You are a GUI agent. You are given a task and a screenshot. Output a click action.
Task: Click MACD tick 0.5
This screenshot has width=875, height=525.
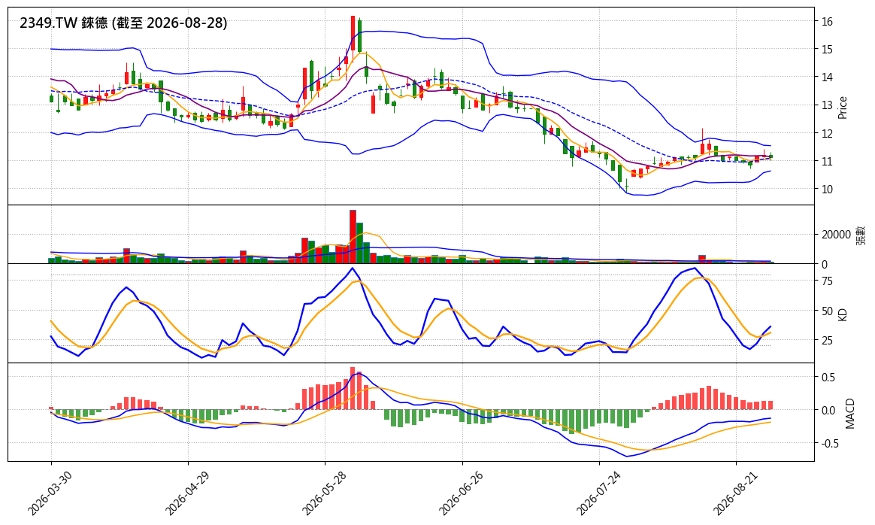[x=828, y=378]
